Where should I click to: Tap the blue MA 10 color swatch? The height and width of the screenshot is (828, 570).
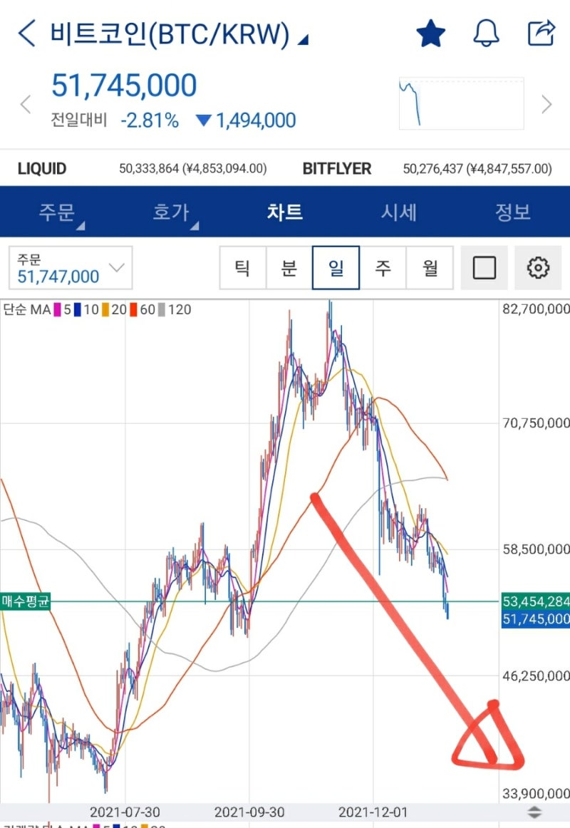click(78, 309)
